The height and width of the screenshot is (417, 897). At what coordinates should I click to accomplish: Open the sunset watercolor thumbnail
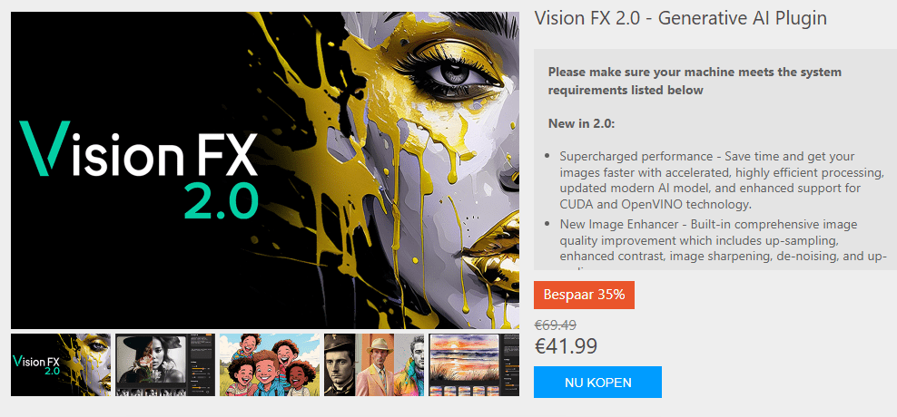pos(474,365)
